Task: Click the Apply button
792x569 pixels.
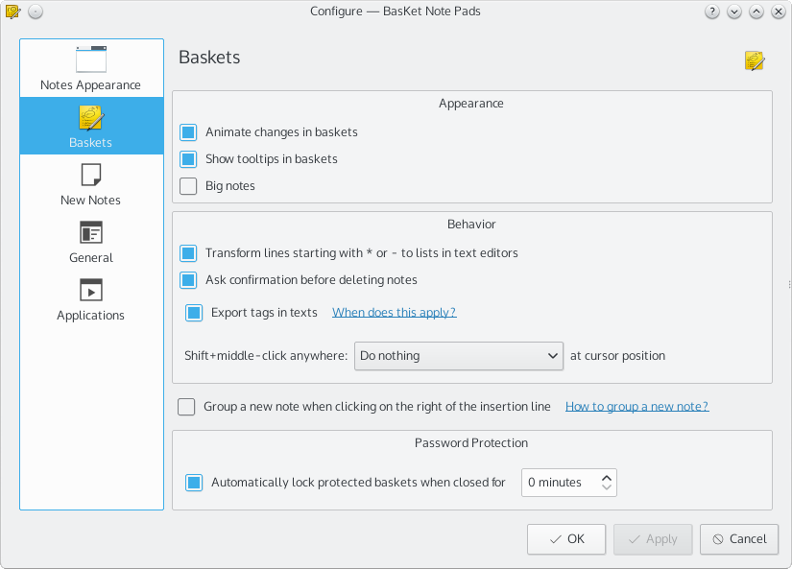Action: pyautogui.click(x=653, y=539)
